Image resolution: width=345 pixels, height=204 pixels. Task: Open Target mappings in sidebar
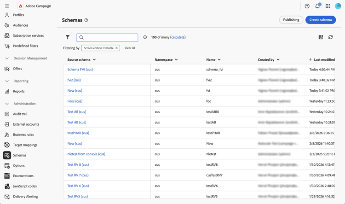[x=25, y=145]
